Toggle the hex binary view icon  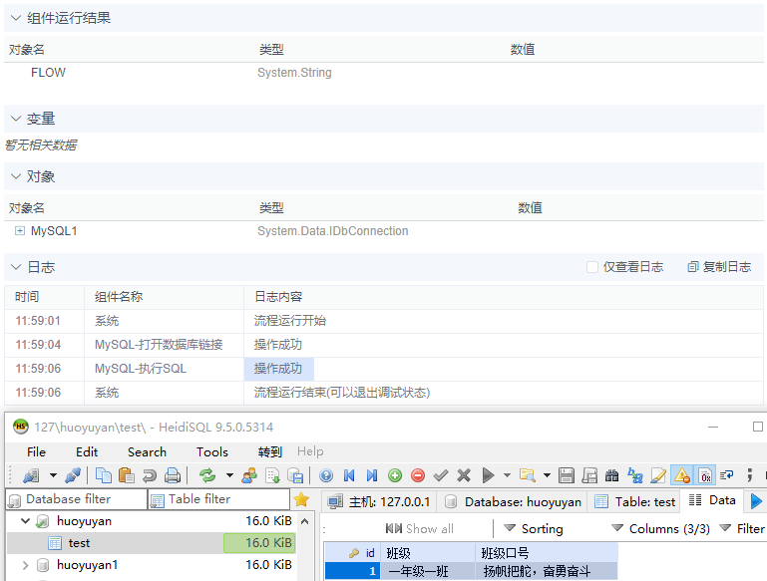[705, 475]
